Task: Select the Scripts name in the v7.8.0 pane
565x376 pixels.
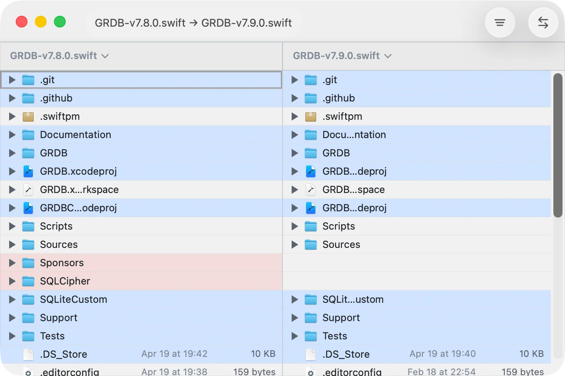Action: pyautogui.click(x=56, y=226)
